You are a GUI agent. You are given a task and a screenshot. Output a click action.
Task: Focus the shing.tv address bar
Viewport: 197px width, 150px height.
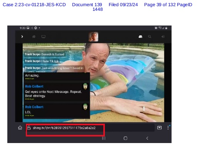[90, 128]
